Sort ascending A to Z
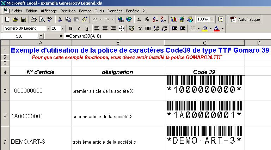Screen dimensions: 271x150 coord(155,19)
